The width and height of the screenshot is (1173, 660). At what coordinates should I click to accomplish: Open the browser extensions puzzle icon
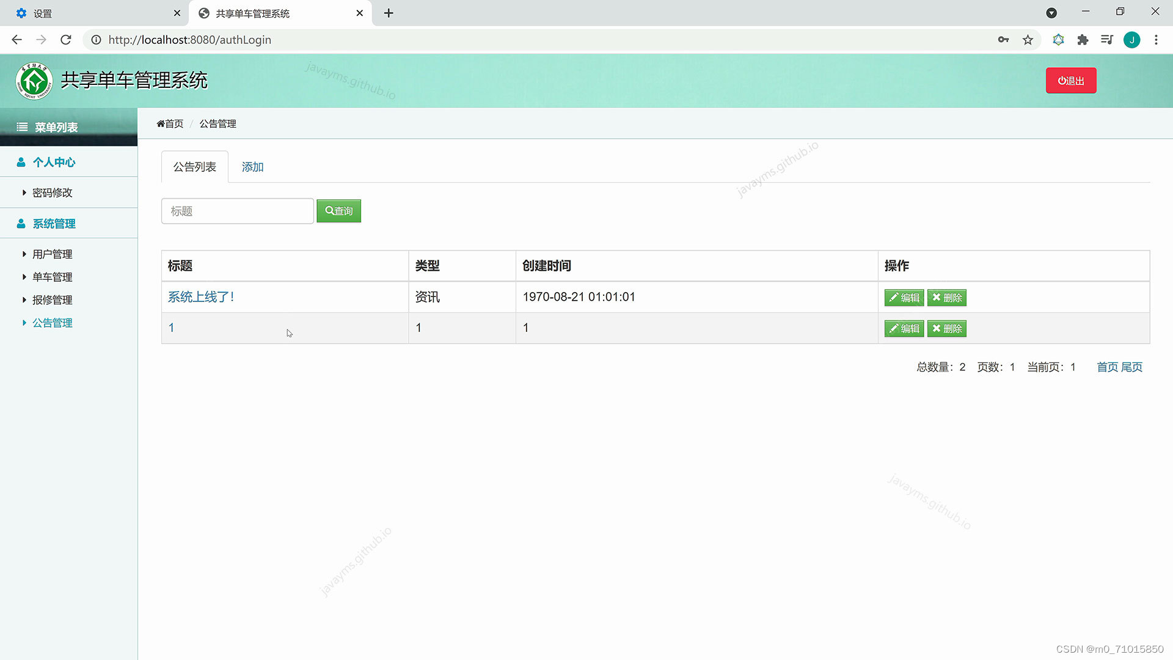click(1083, 40)
